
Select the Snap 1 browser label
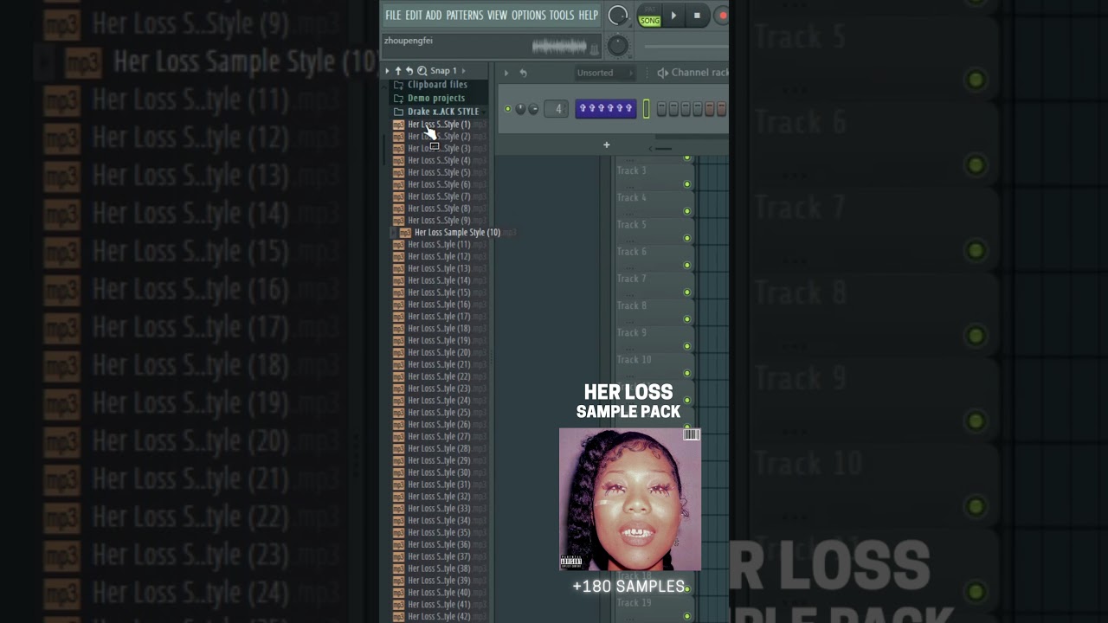(443, 71)
